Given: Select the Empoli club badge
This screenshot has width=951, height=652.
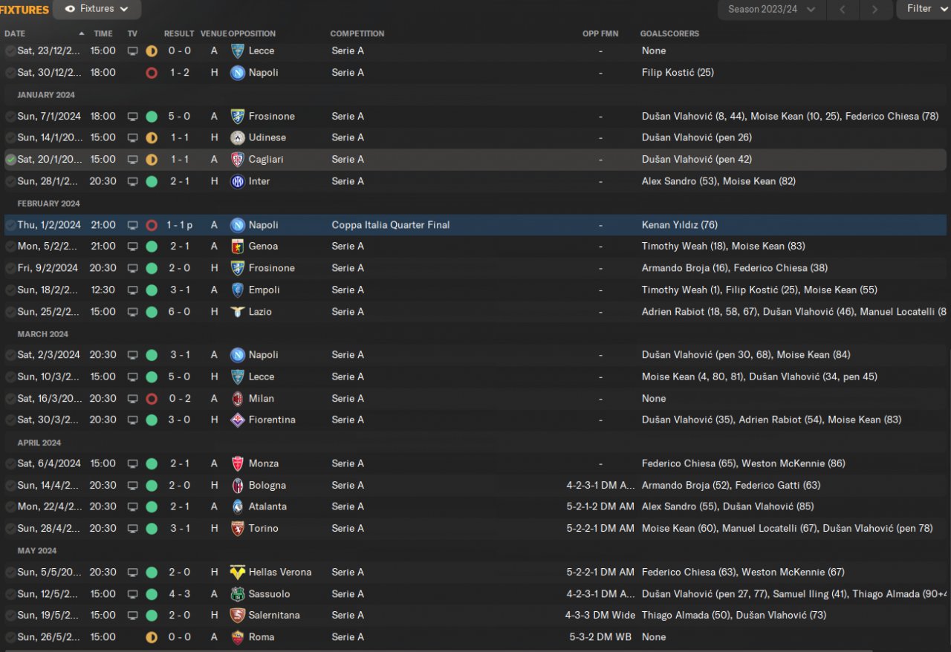Looking at the screenshot, I should coord(238,290).
